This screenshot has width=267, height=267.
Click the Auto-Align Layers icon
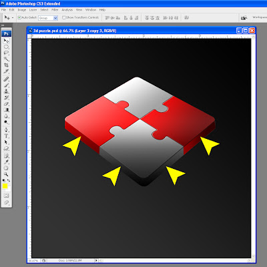click(186, 17)
